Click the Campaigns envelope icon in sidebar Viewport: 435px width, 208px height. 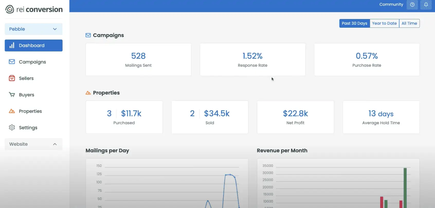(x=12, y=62)
